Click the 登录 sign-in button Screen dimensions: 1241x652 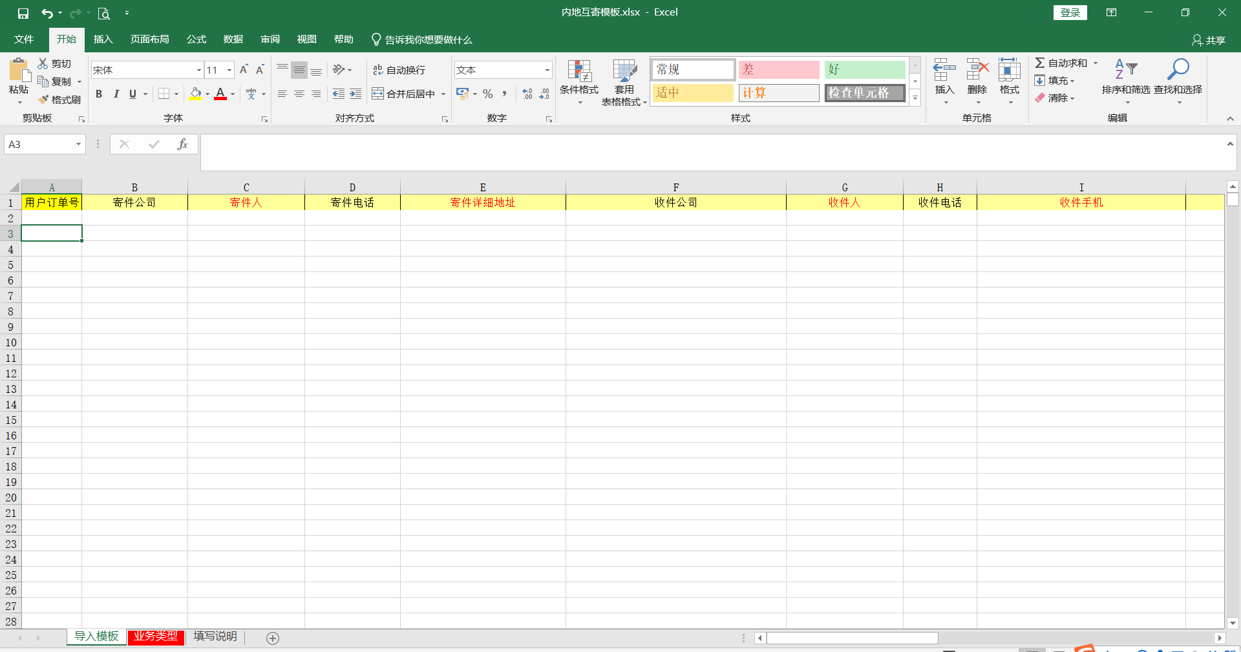pyautogui.click(x=1070, y=12)
